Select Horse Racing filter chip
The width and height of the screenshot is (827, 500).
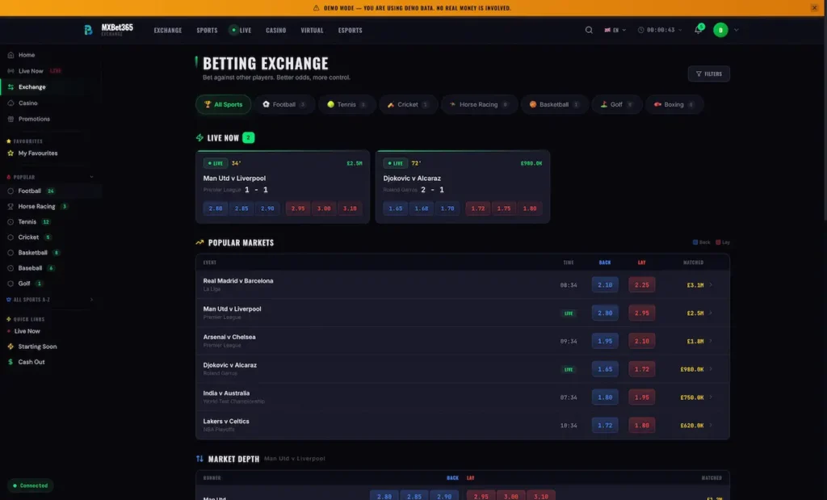(479, 104)
